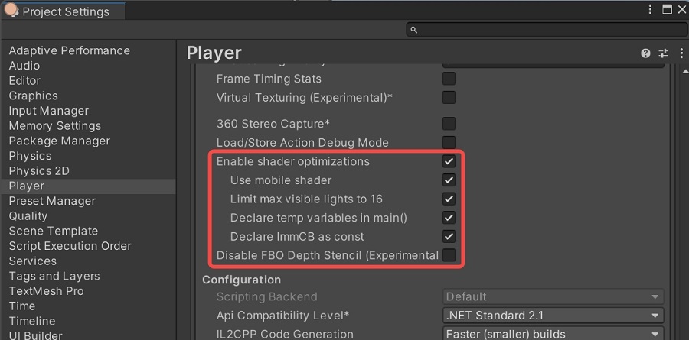Image resolution: width=689 pixels, height=340 pixels.
Task: Select Graphics in the settings list
Action: click(x=34, y=96)
